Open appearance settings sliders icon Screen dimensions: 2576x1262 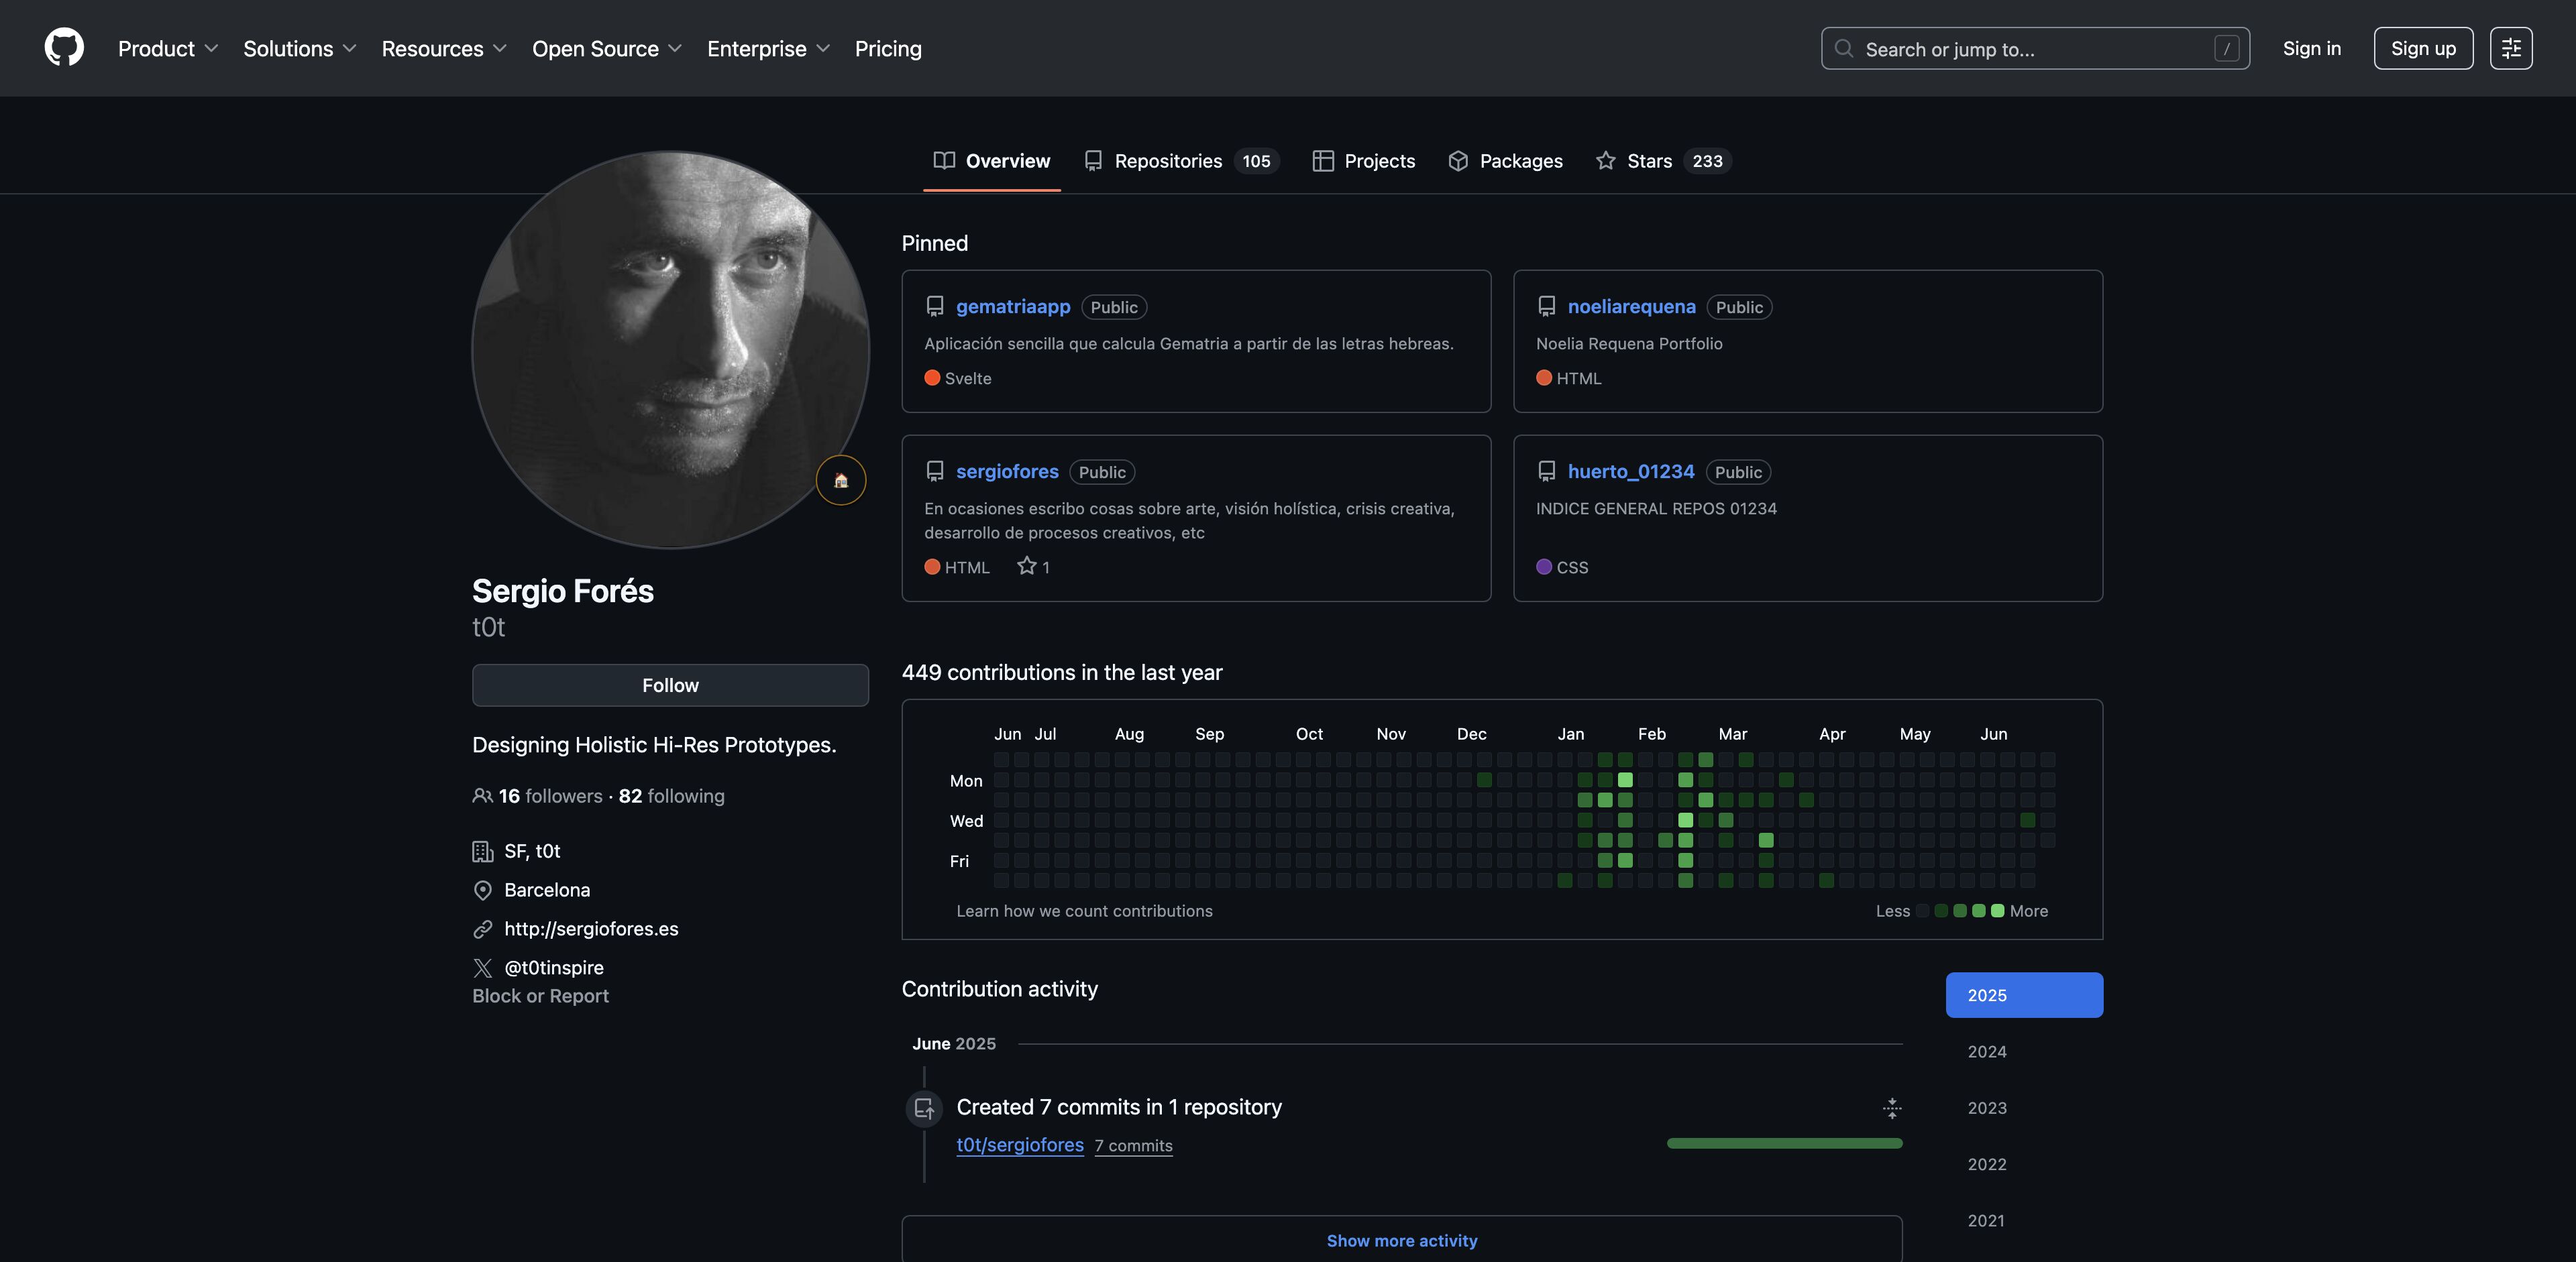click(x=2511, y=48)
